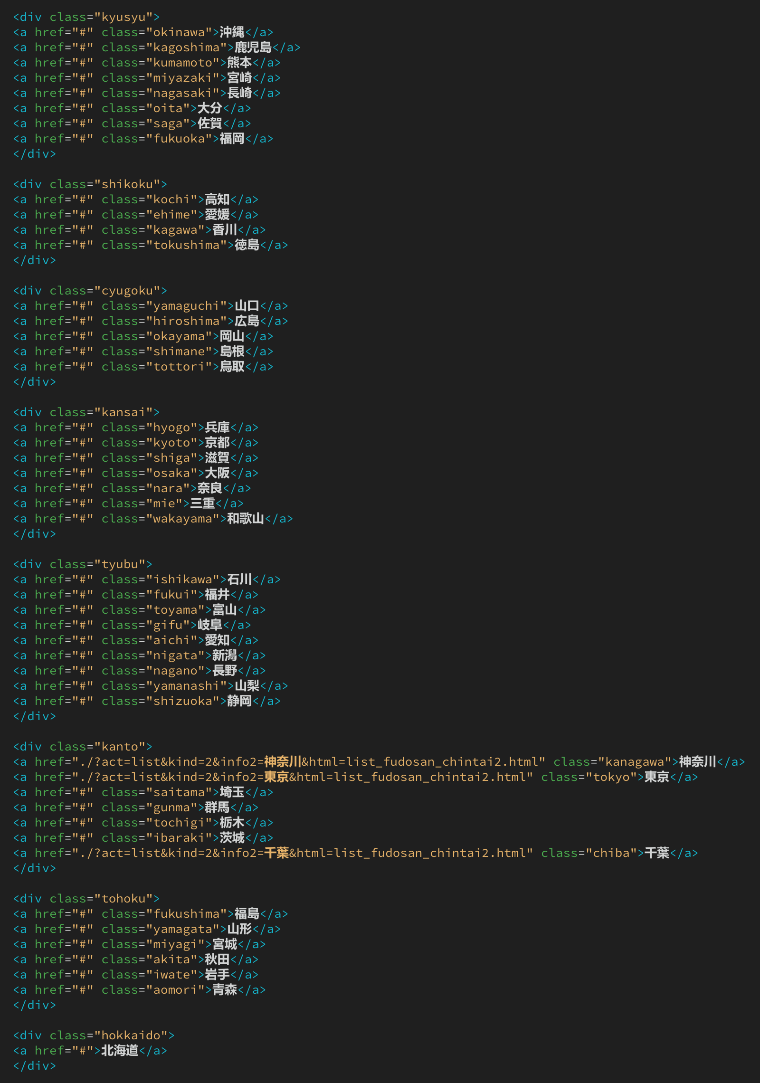Select the ishikawa 石川 line

point(147,579)
